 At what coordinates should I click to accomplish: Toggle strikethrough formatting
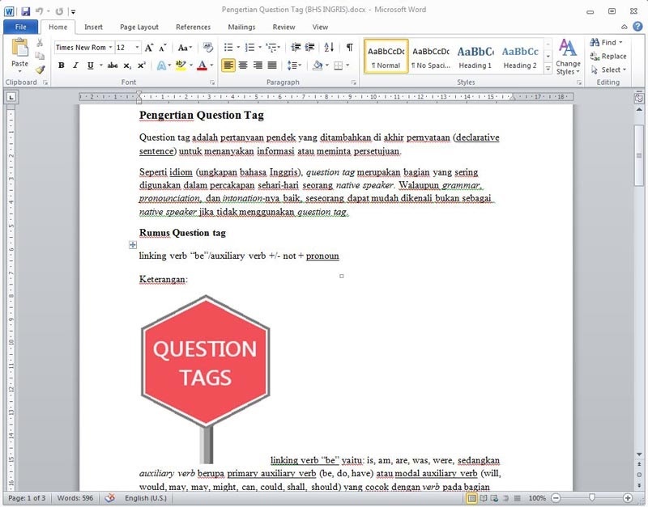click(113, 65)
